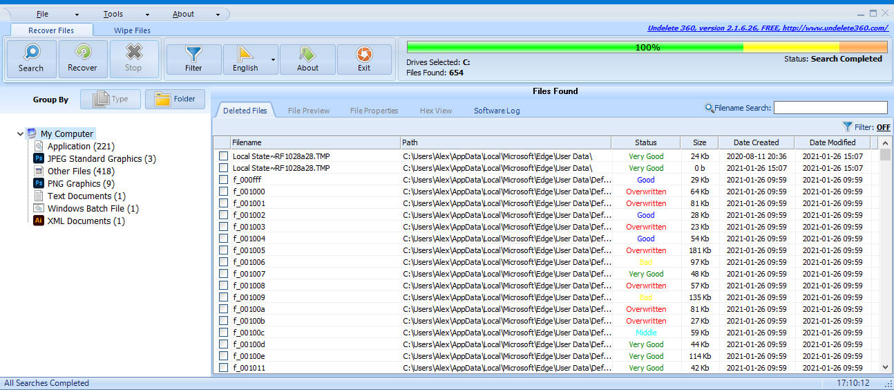
Task: Click the English language flag button
Action: point(245,59)
